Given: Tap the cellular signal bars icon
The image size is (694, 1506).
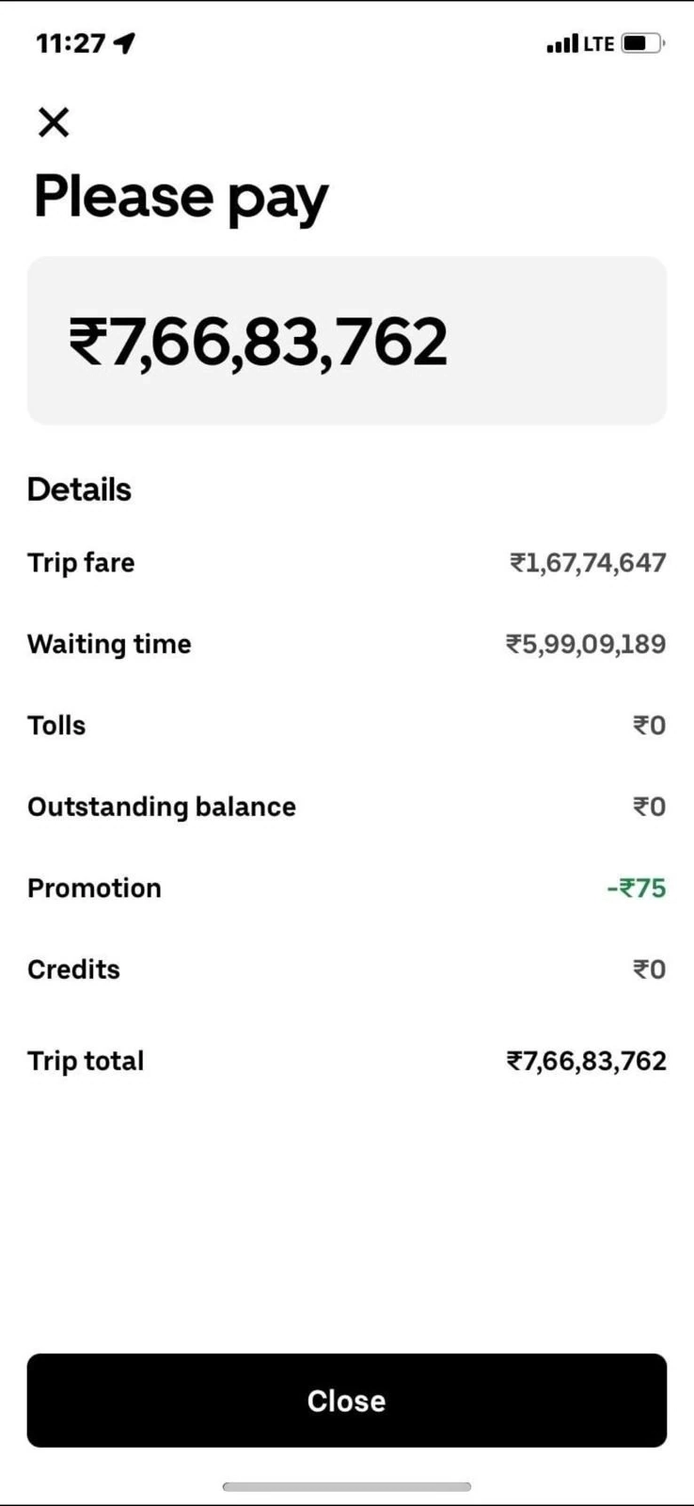Looking at the screenshot, I should (561, 44).
